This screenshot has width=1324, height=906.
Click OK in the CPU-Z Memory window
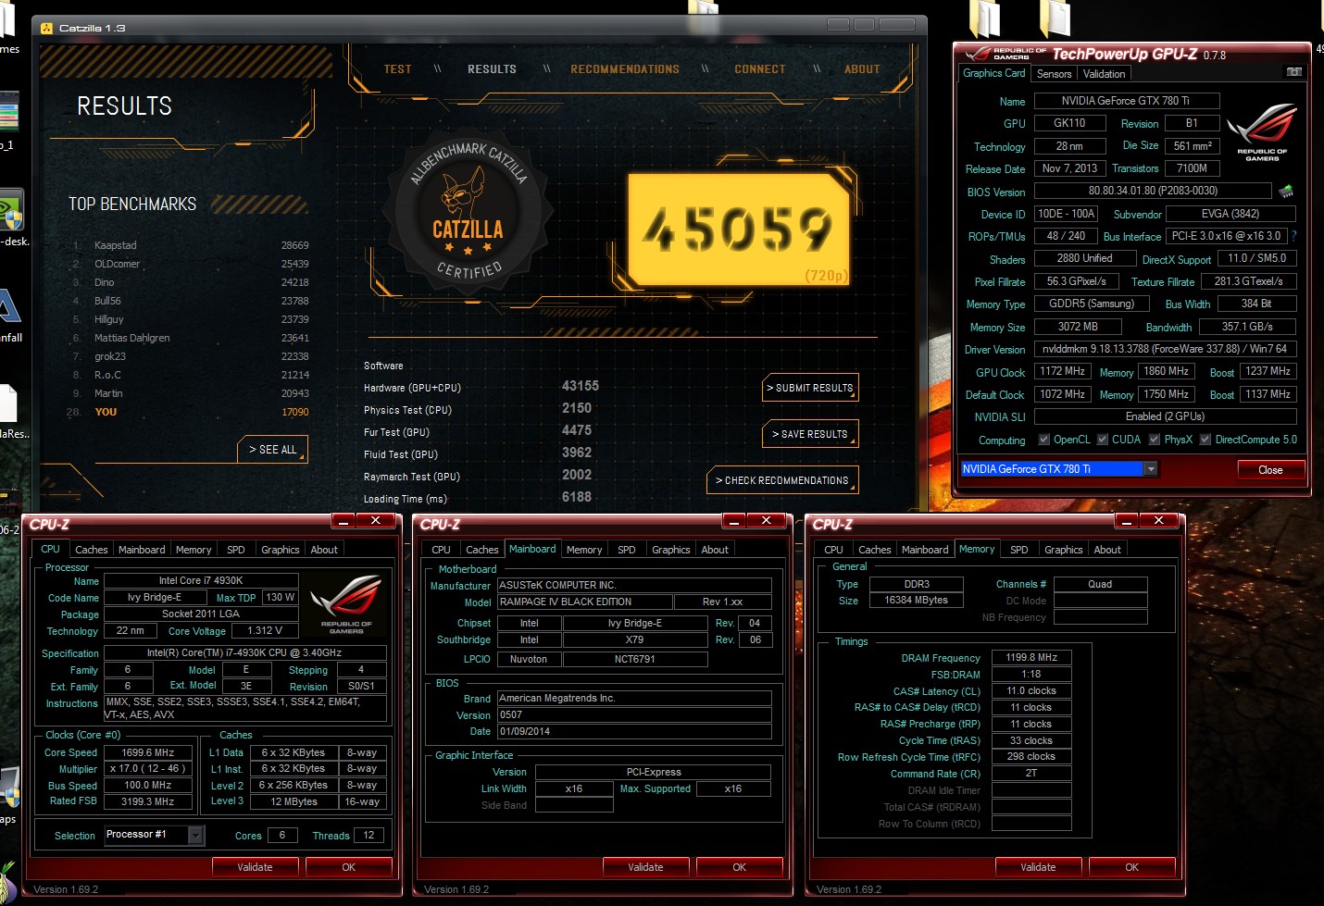click(x=1131, y=867)
